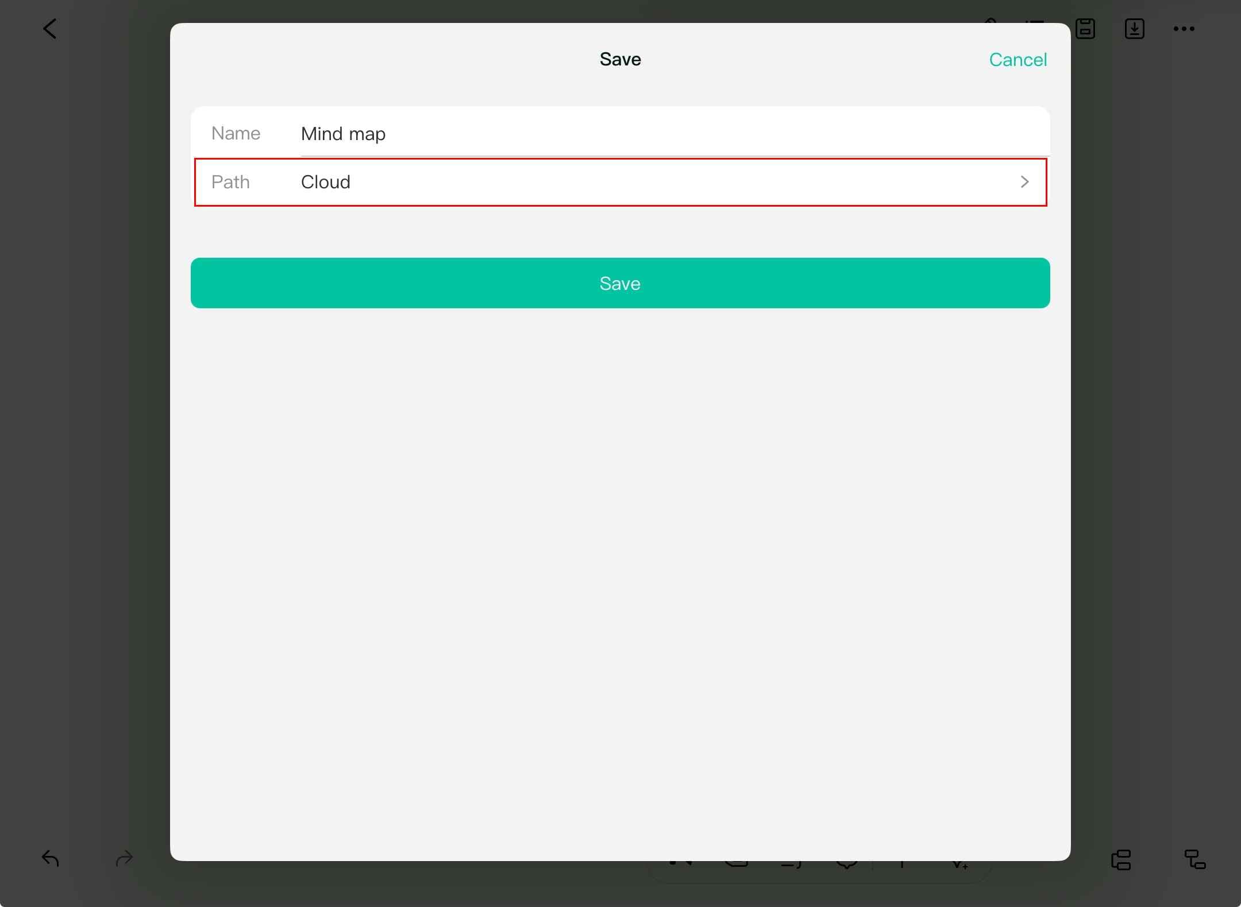This screenshot has height=907, width=1241.
Task: Click the Save dialog title
Action: pos(620,59)
